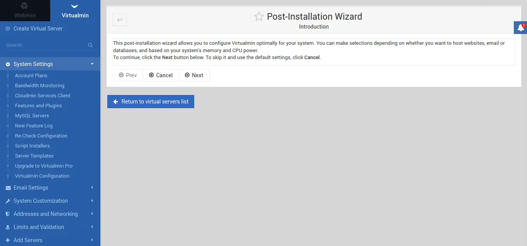
Task: Focus the sidebar Search field
Action: pos(44,45)
